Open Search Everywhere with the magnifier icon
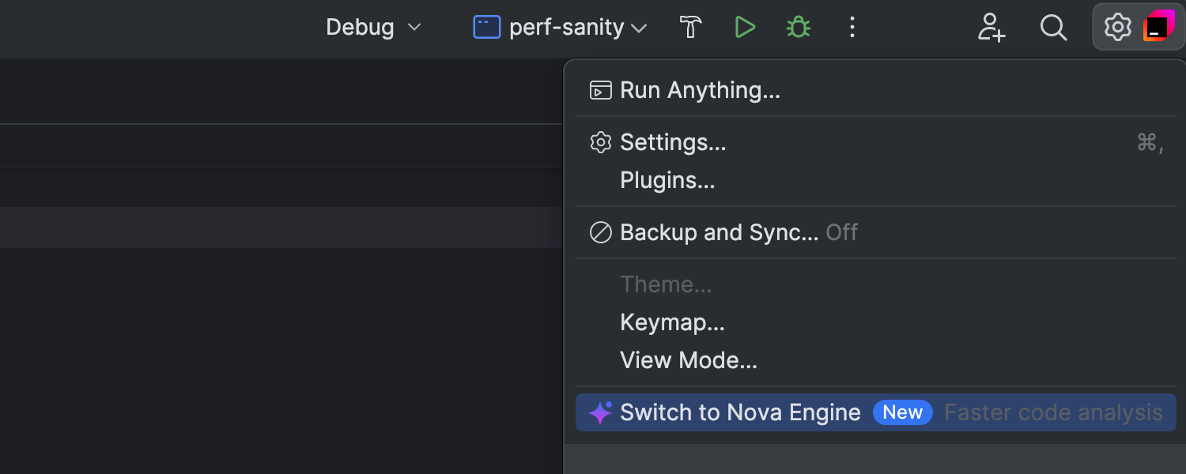This screenshot has width=1186, height=474. [1053, 28]
